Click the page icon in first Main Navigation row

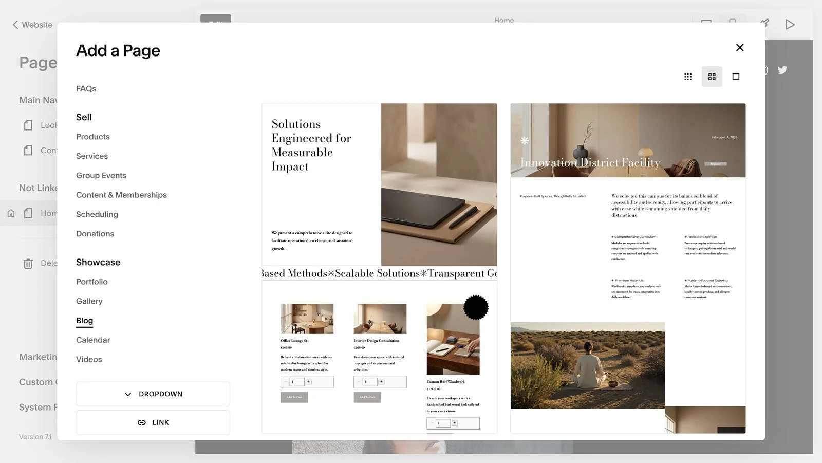[x=28, y=125]
